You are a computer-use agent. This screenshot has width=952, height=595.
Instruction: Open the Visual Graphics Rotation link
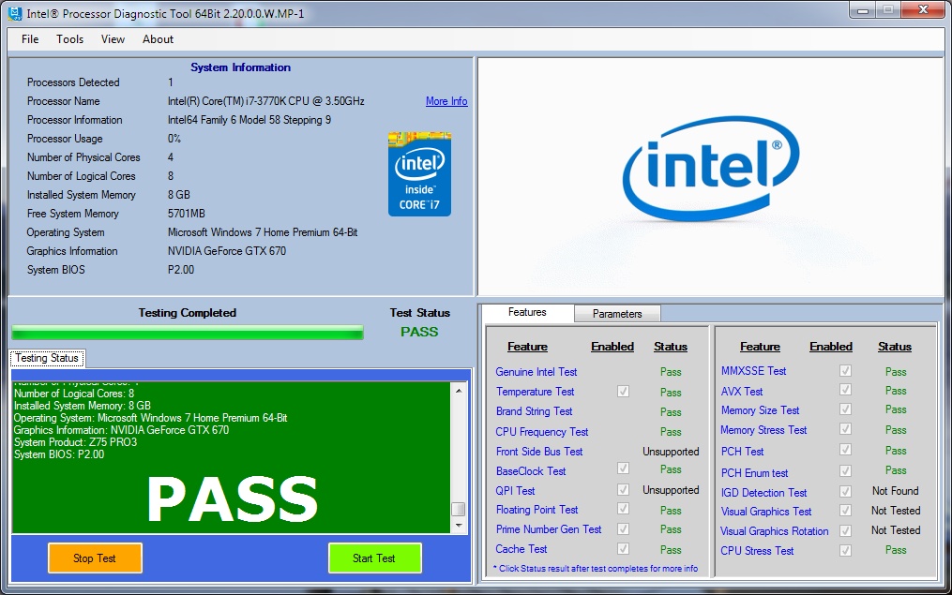[x=774, y=531]
